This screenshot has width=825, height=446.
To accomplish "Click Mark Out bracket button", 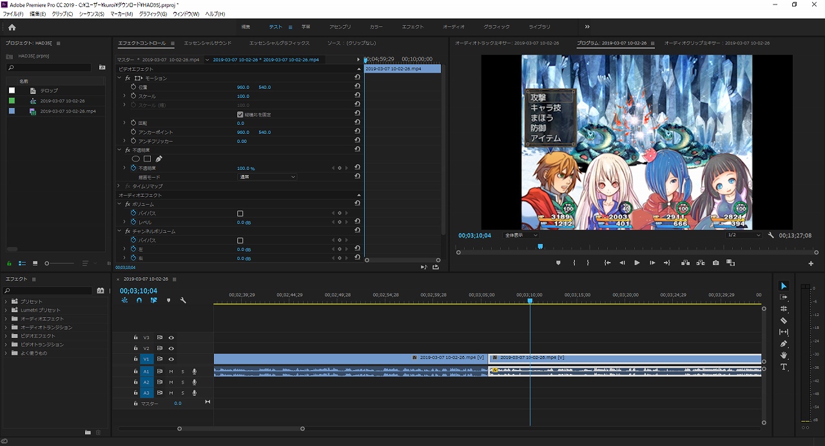I will [x=588, y=263].
